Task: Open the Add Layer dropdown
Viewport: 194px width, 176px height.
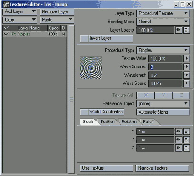Action: click(x=20, y=11)
